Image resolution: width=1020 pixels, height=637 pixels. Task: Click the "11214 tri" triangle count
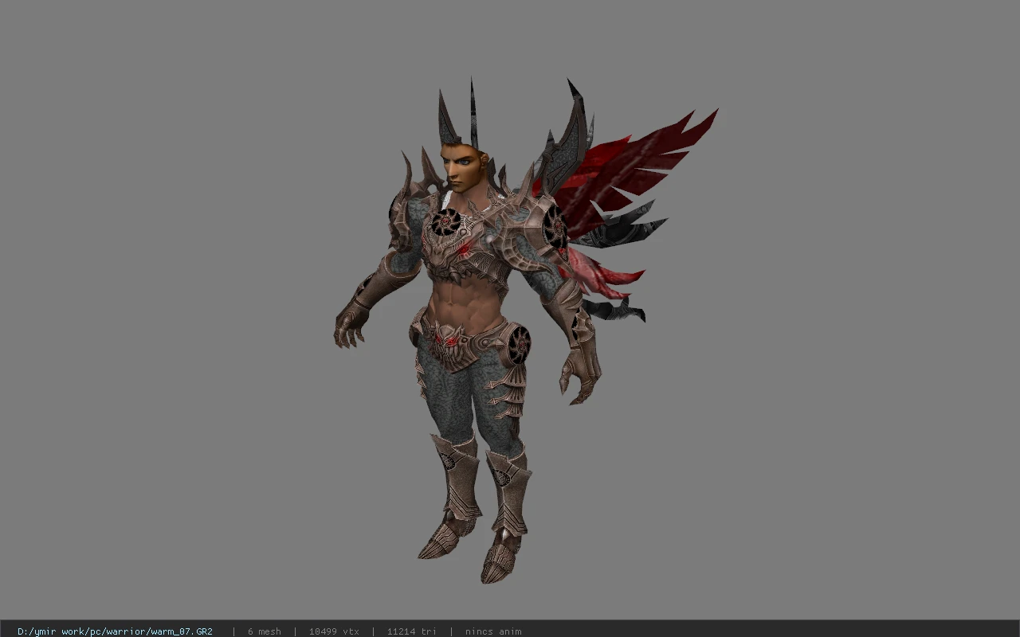tap(411, 631)
